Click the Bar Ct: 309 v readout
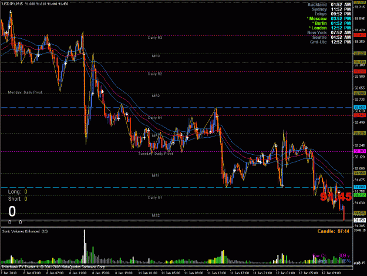The image size is (367, 276). pos(331,255)
